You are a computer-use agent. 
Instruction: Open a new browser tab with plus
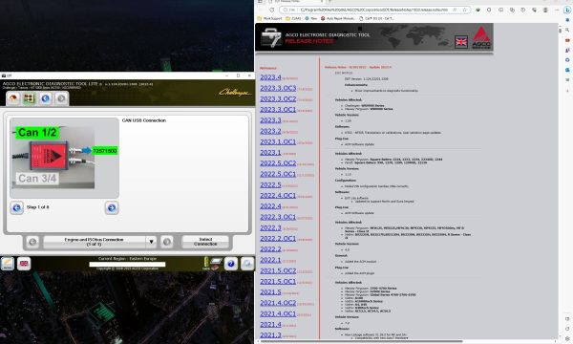click(x=329, y=2)
